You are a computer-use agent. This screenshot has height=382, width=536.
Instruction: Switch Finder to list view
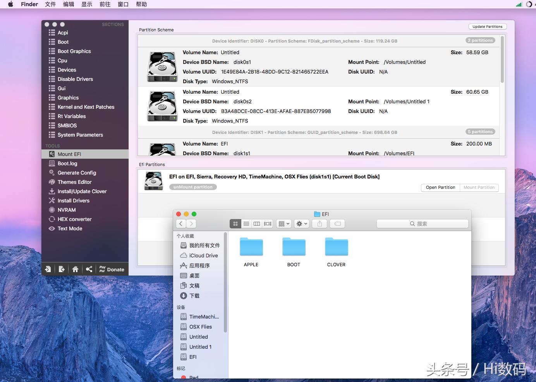[x=246, y=224]
